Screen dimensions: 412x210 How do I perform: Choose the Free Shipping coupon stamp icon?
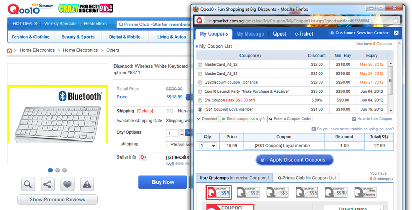(x=366, y=192)
